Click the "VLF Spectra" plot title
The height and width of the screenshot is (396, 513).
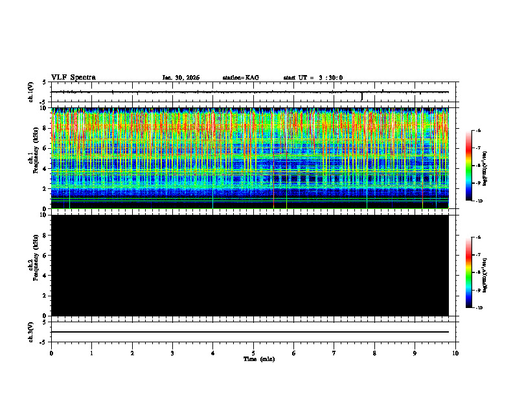pyautogui.click(x=73, y=78)
